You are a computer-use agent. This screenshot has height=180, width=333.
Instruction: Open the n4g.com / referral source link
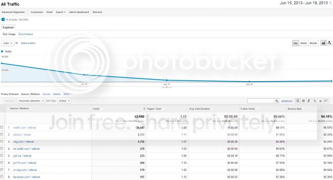tap(23, 142)
